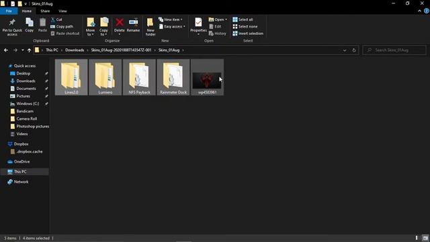The height and width of the screenshot is (242, 430).
Task: Open the Copy to dropdown
Action: click(x=103, y=27)
